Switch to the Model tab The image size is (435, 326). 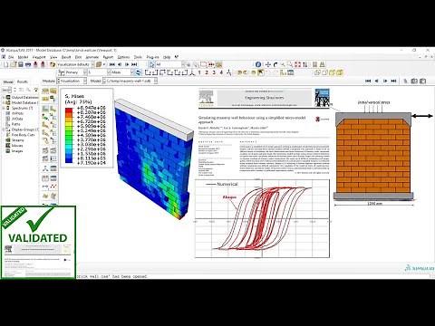8,81
